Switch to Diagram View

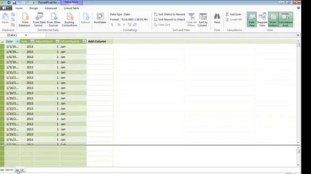click(262, 19)
